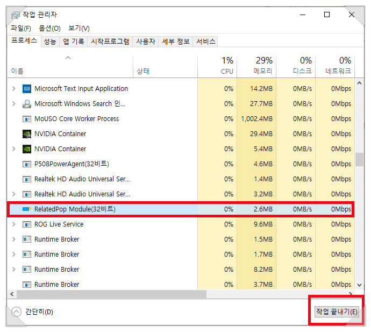The width and height of the screenshot is (371, 332).
Task: Click the Realtek HD Audio icon with 1.4MB memory
Action: 27,179
